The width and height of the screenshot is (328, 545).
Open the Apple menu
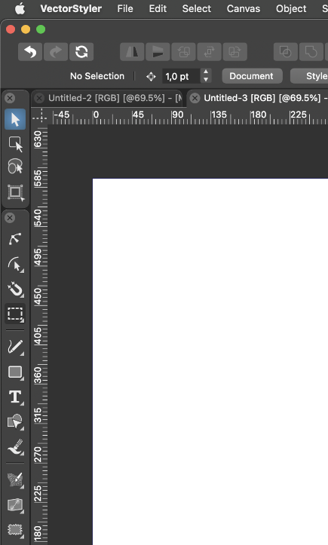[x=20, y=9]
